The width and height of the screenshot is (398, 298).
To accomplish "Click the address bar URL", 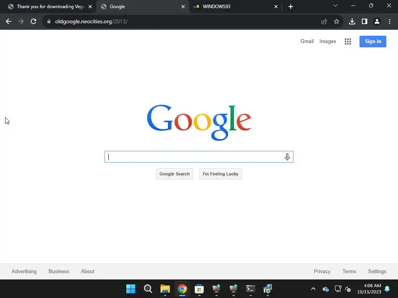I will pyautogui.click(x=91, y=22).
